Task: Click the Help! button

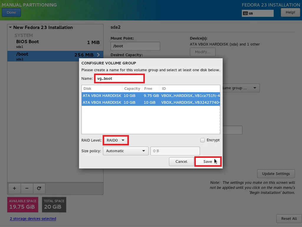Action: coord(290,12)
